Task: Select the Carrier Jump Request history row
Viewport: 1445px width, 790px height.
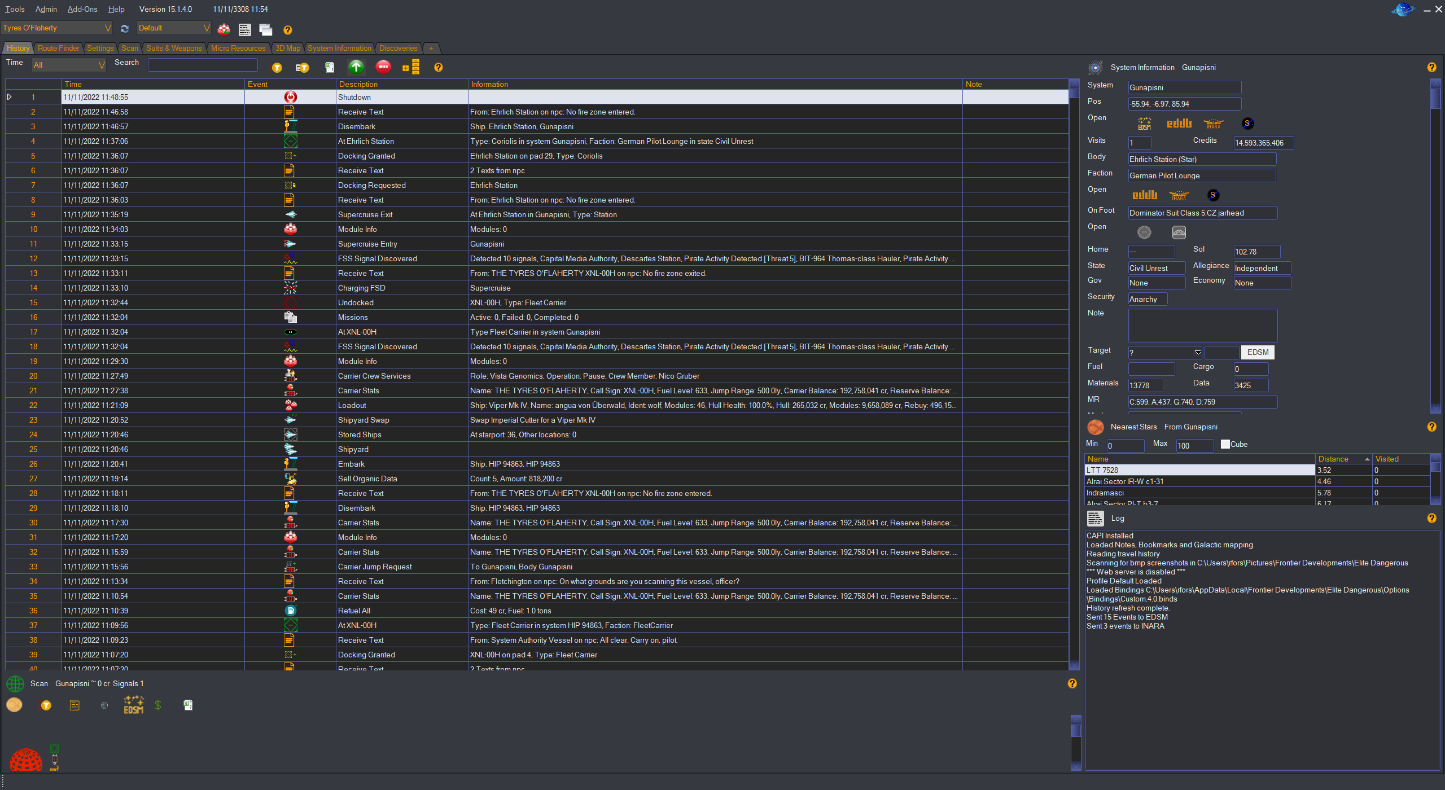Action: pos(537,567)
